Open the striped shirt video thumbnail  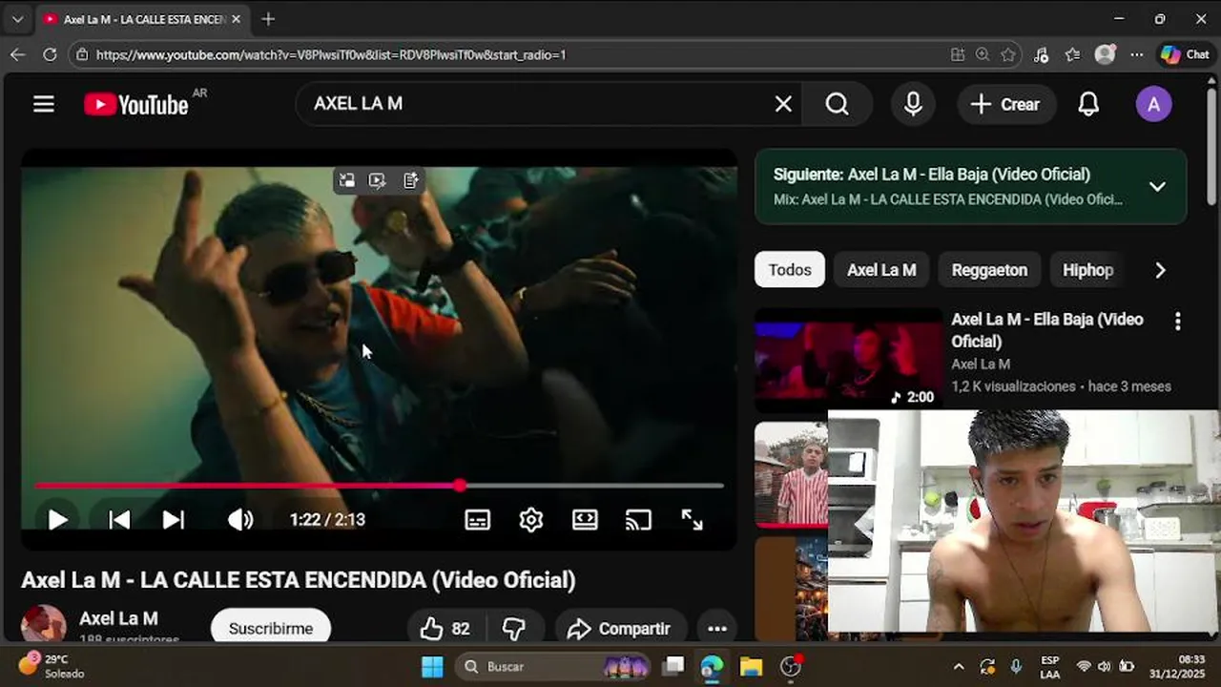(x=791, y=474)
